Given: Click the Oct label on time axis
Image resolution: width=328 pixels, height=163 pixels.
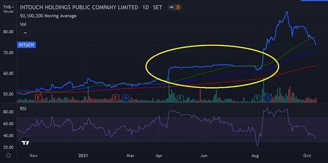Looking at the screenshot, I should tap(308, 156).
